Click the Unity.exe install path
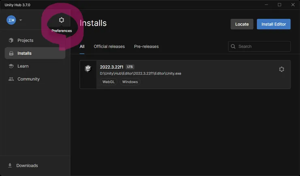 [x=140, y=73]
